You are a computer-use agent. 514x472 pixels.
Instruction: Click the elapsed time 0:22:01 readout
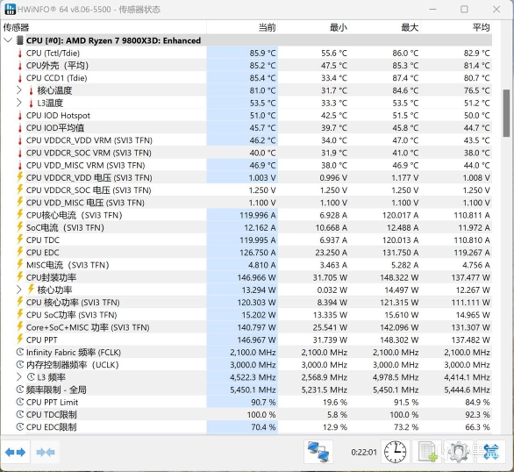pos(364,452)
